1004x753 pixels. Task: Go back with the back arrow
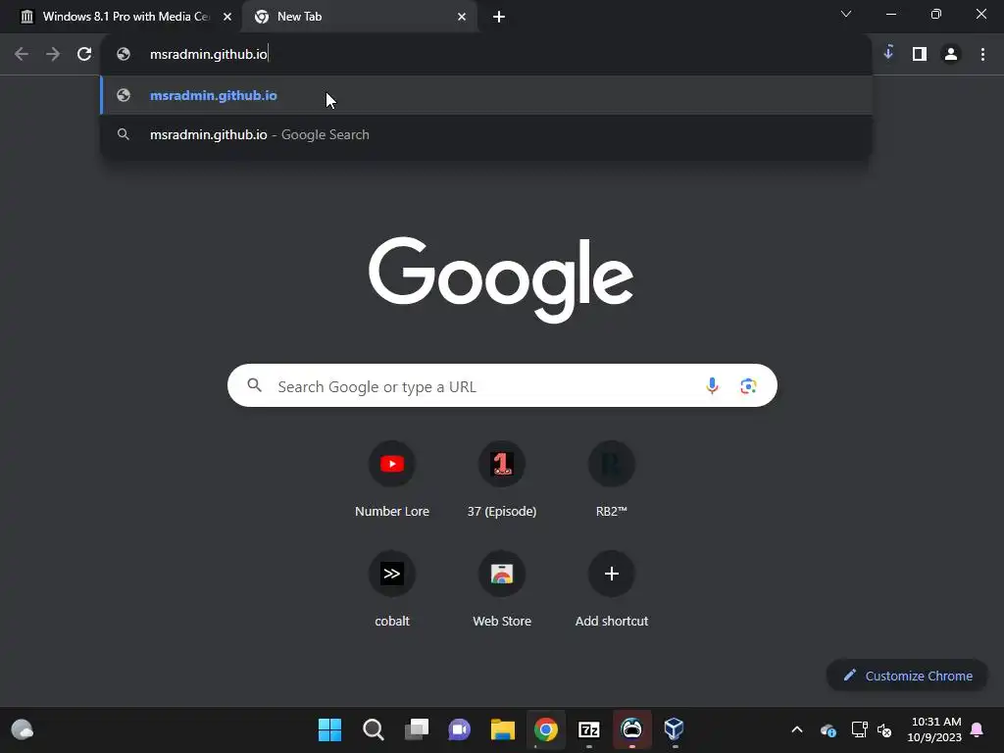22,55
